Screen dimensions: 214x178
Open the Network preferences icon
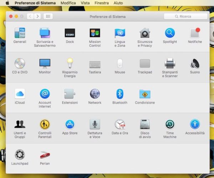pyautogui.click(x=95, y=94)
